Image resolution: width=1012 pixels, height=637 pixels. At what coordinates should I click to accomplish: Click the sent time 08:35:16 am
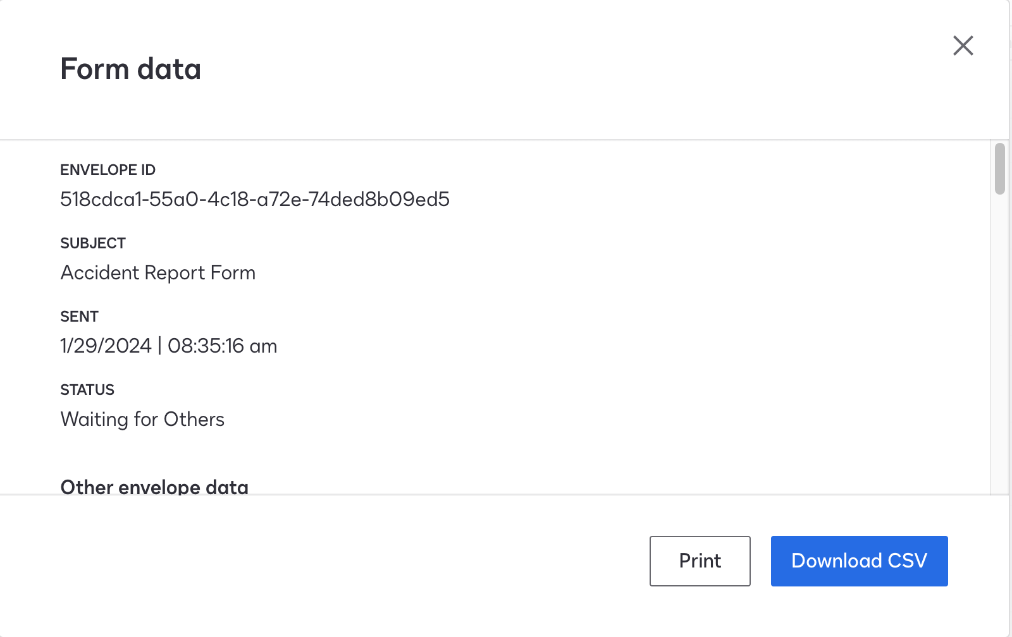tap(222, 346)
